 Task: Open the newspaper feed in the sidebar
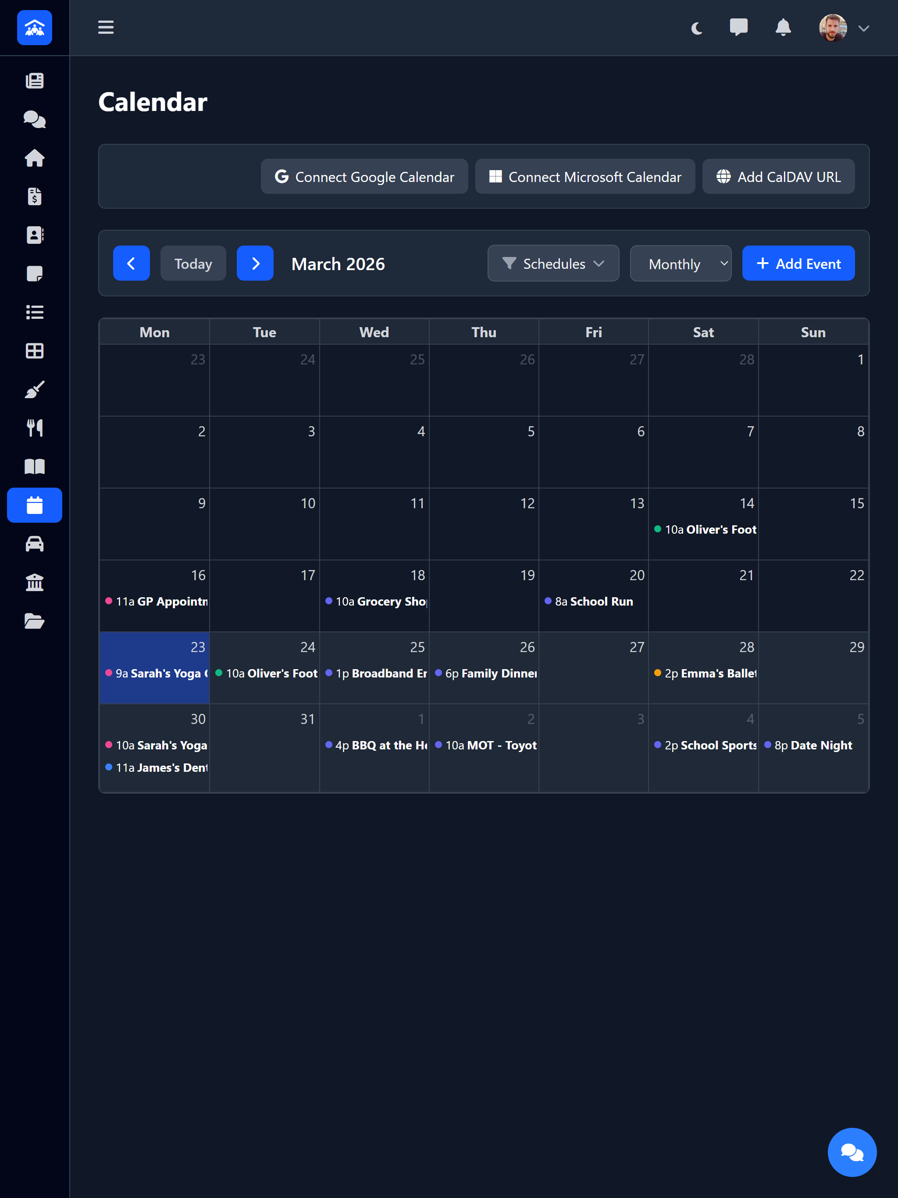click(35, 80)
